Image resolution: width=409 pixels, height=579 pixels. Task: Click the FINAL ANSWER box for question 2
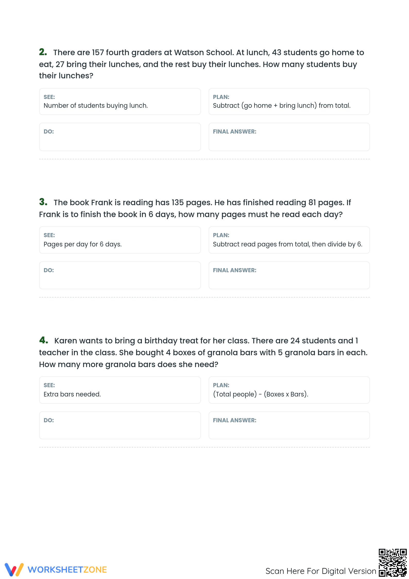click(x=289, y=137)
